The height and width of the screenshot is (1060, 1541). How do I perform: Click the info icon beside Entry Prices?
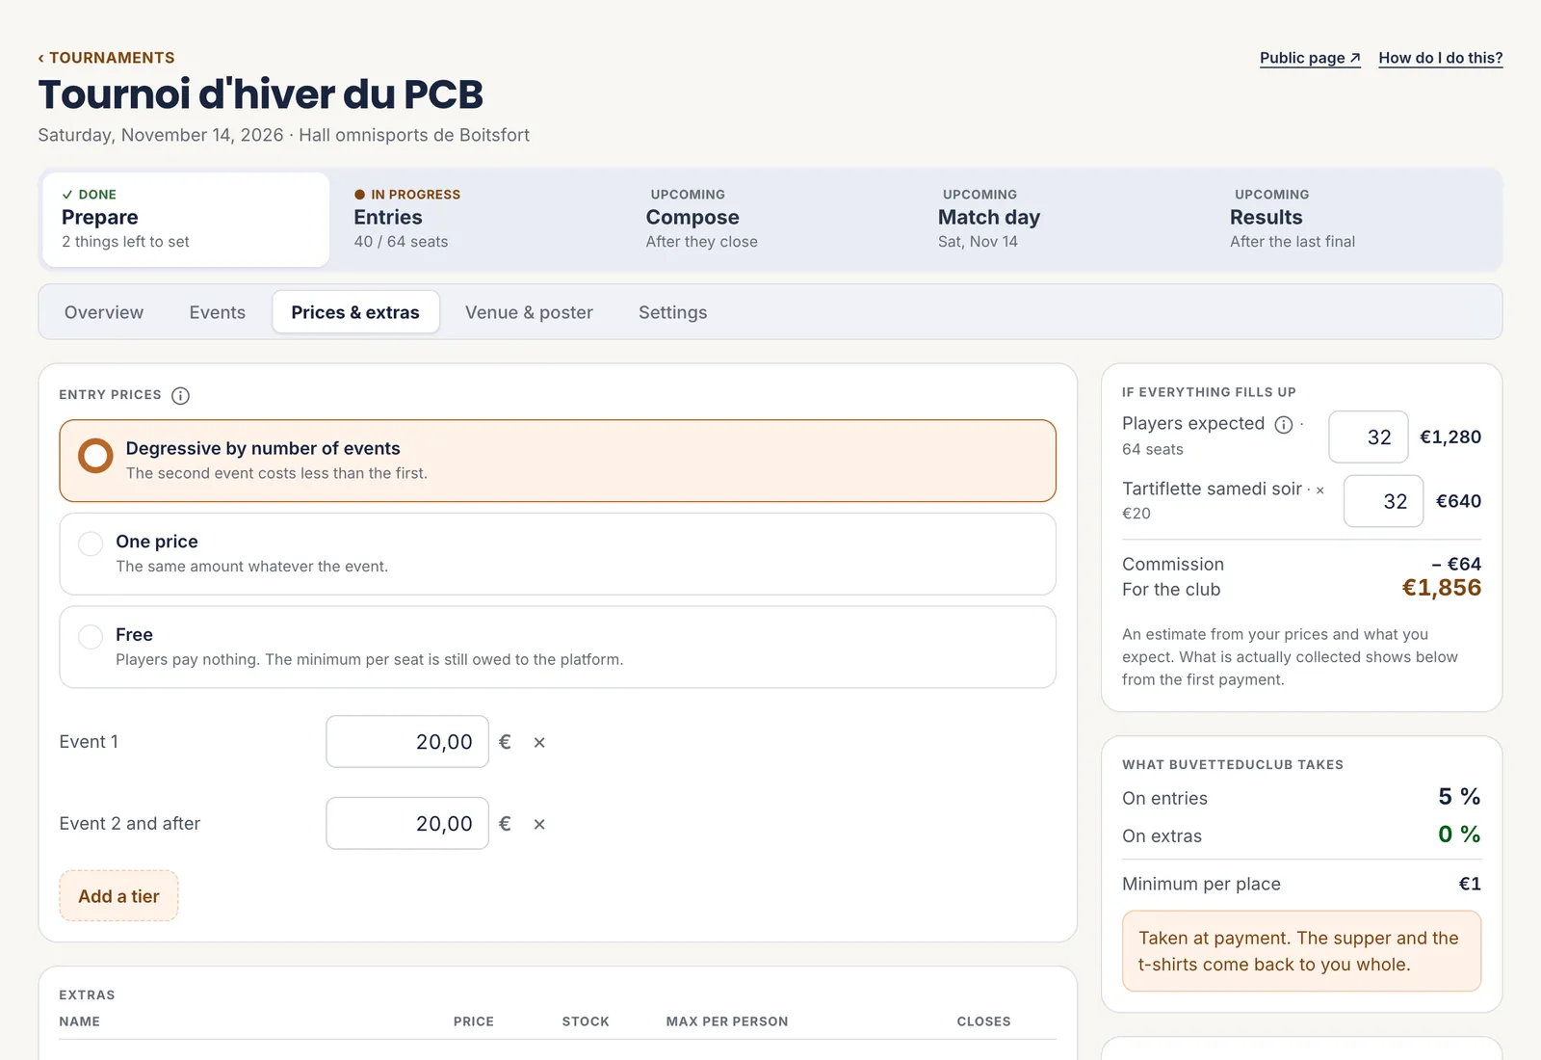[x=180, y=395]
